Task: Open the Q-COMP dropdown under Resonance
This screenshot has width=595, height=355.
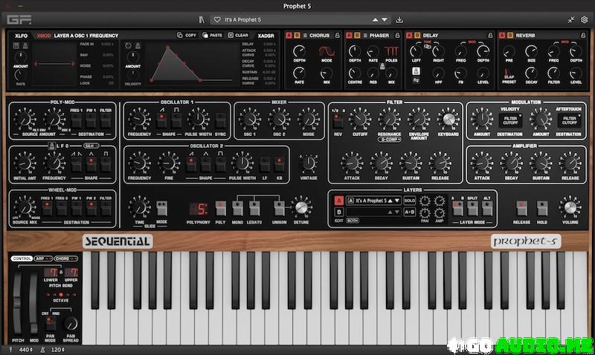Action: tap(389, 140)
